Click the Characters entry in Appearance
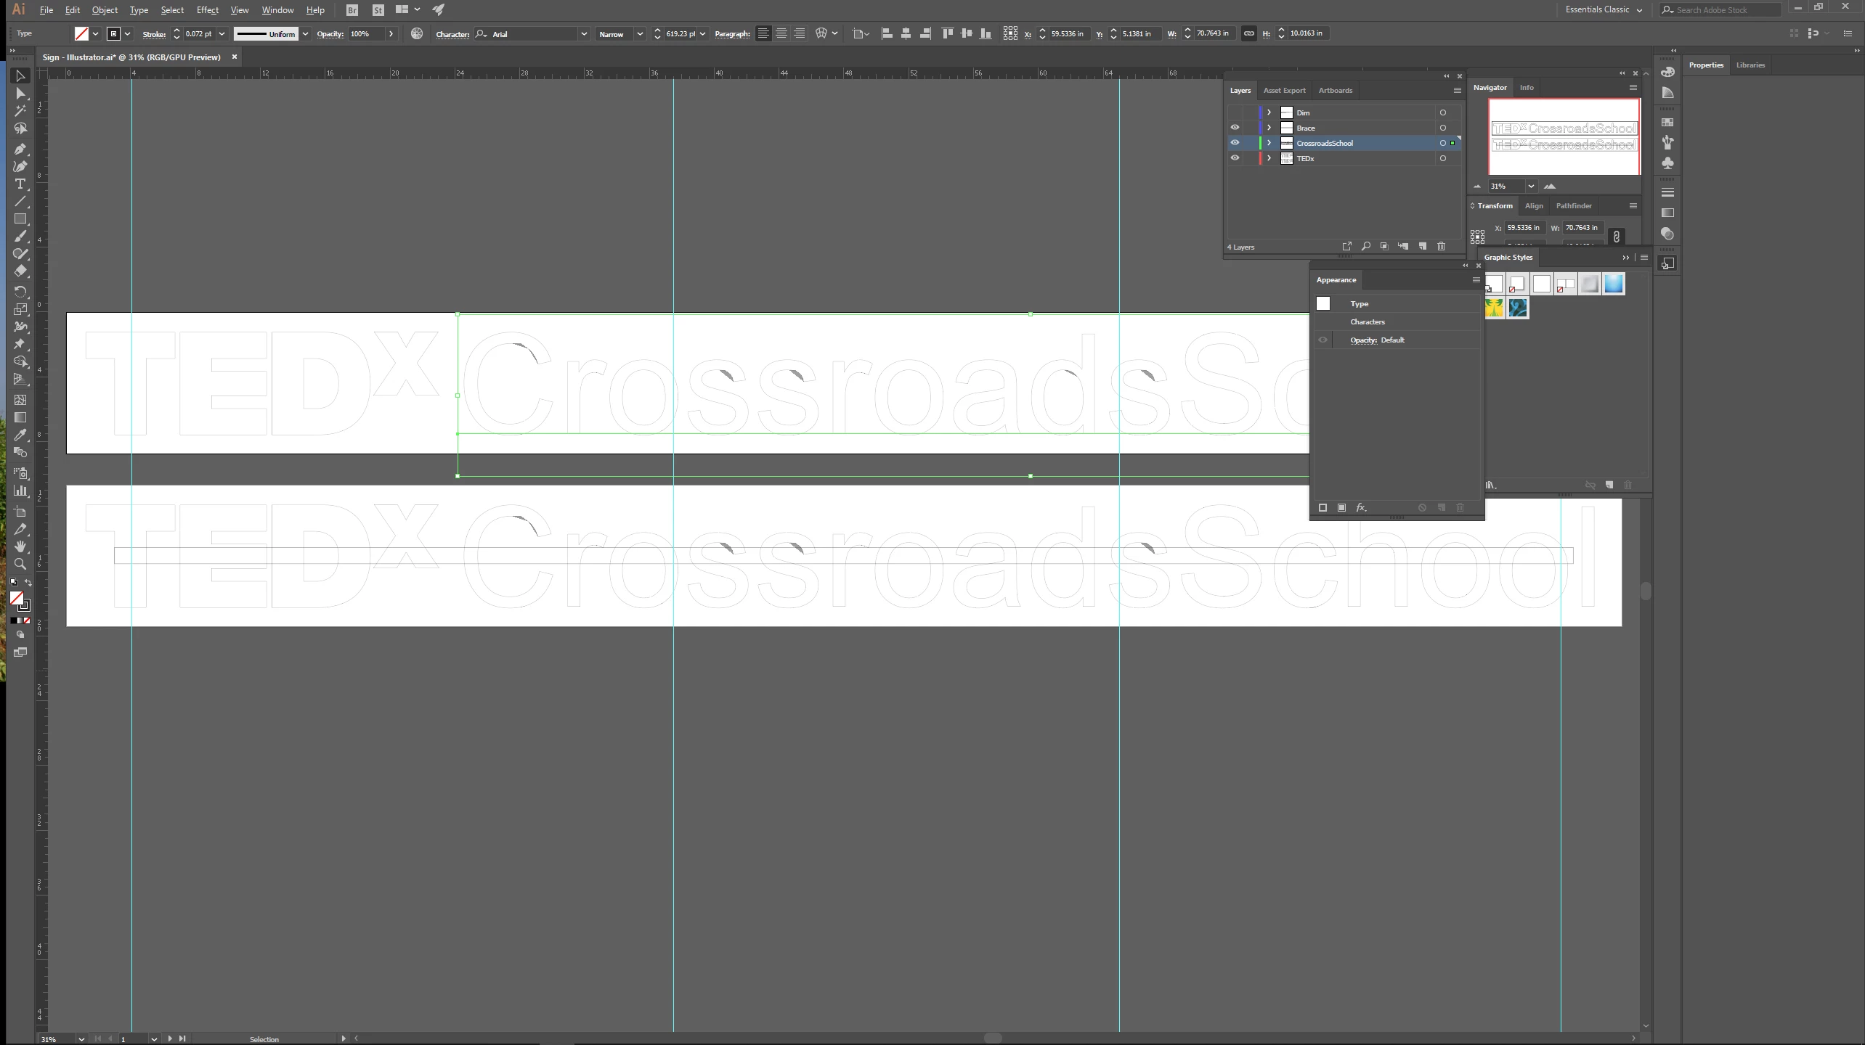1865x1045 pixels. pyautogui.click(x=1367, y=322)
